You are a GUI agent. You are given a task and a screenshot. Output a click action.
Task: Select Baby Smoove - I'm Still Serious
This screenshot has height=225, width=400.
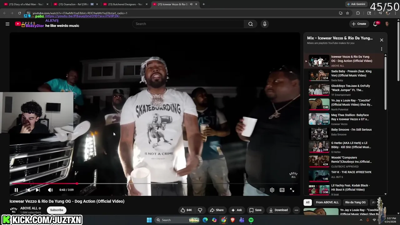[x=344, y=134]
